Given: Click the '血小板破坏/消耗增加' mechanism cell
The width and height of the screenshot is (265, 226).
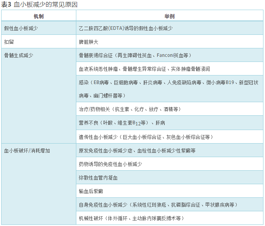Looking at the screenshot, I should [x=27, y=151].
